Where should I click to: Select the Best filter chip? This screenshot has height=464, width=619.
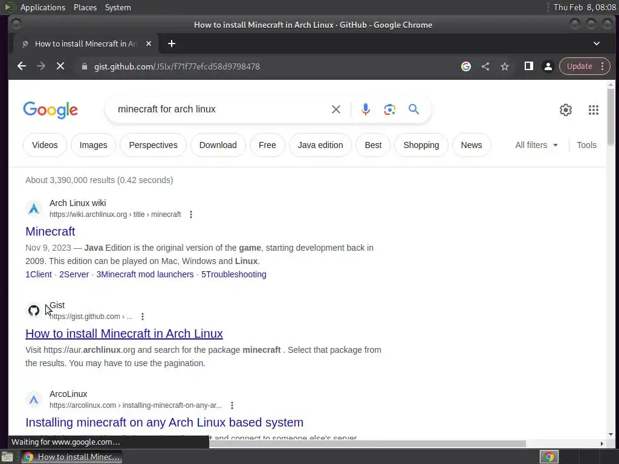pos(373,145)
